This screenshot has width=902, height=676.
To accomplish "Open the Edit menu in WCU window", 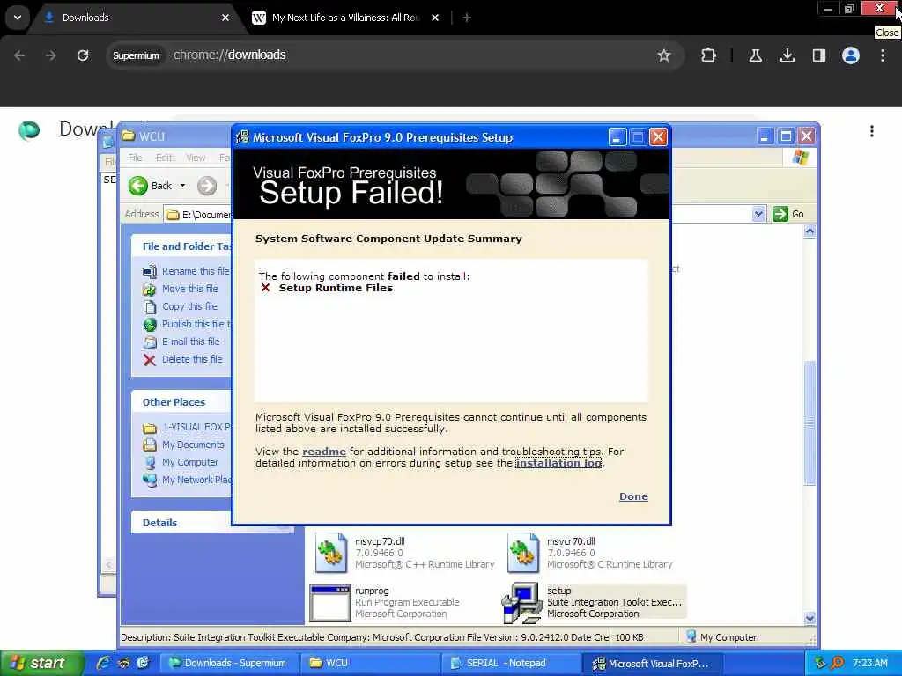I will pyautogui.click(x=164, y=158).
